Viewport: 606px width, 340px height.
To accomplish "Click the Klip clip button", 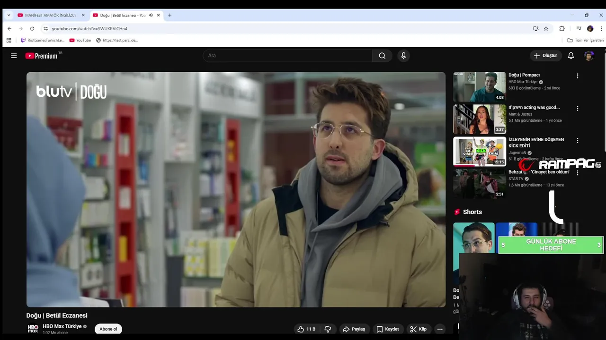I will click(419, 329).
